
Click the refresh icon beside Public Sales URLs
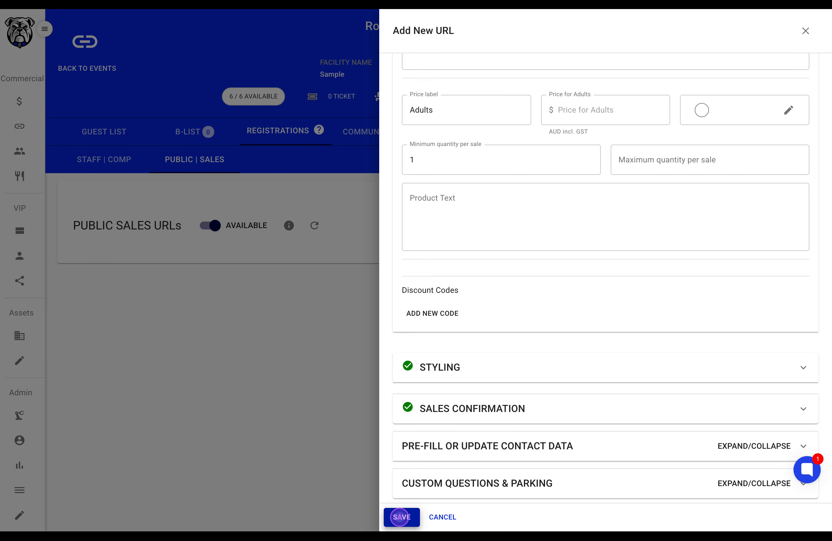(x=314, y=226)
